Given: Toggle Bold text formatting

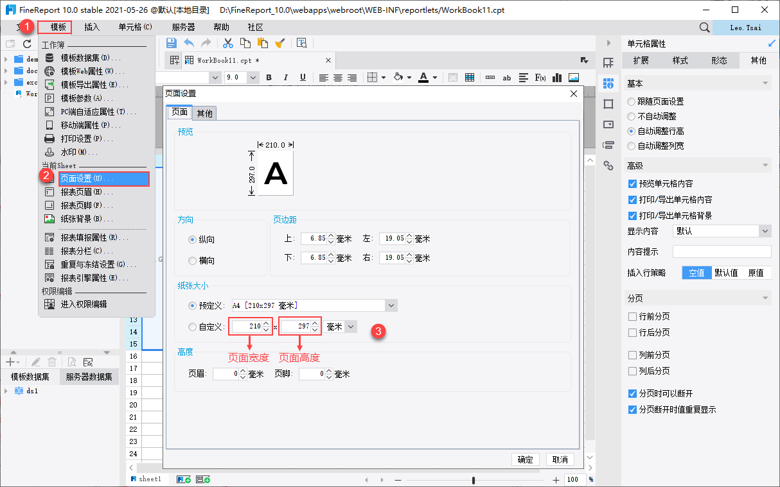Looking at the screenshot, I should pyautogui.click(x=269, y=78).
